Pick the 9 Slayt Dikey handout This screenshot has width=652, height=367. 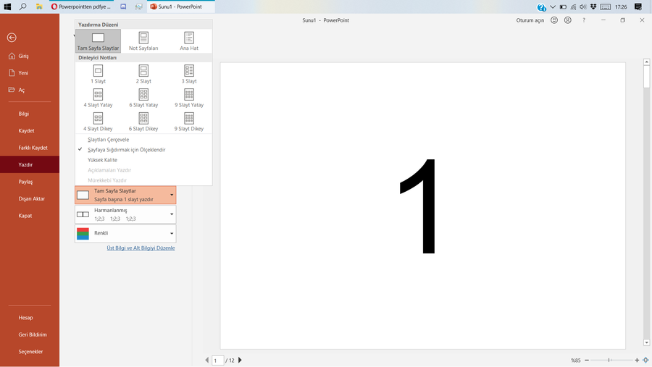[189, 119]
